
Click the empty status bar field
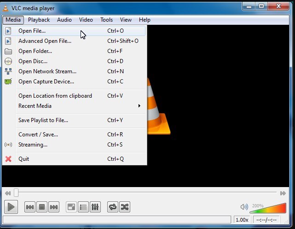[x=117, y=220]
